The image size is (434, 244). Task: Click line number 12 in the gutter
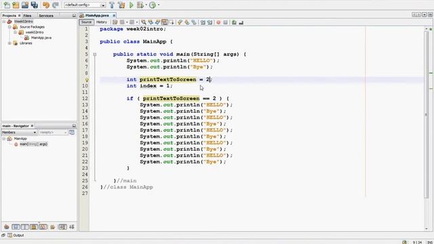85,98
